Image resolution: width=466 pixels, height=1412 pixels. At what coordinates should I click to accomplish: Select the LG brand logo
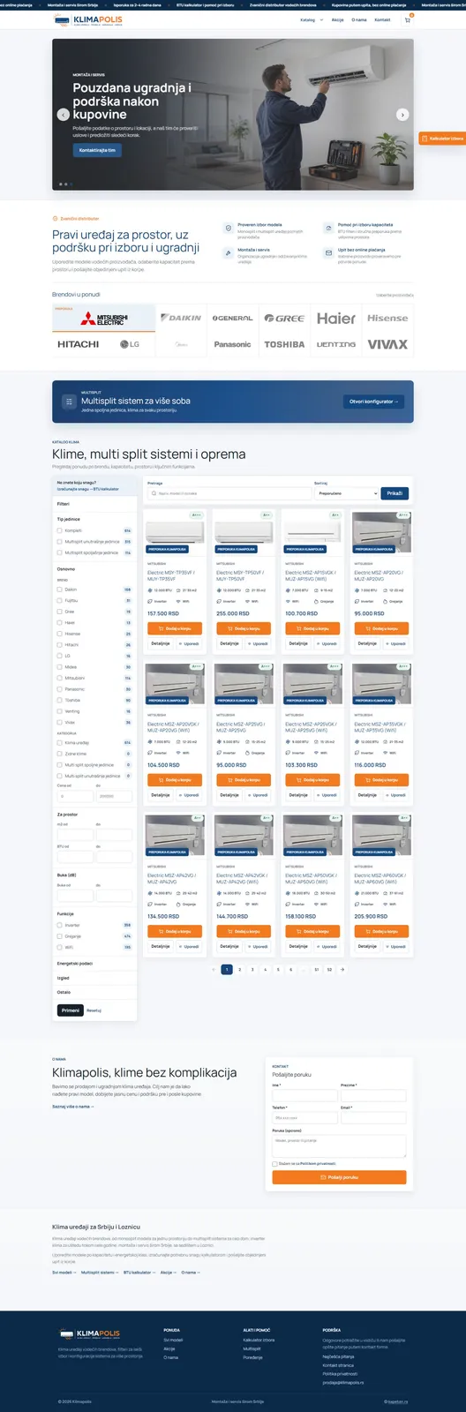[130, 344]
